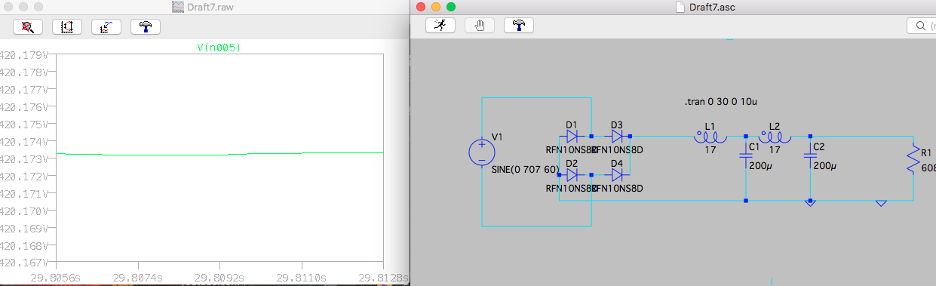Minimize Draft7.asc with yellow button

coord(437,6)
